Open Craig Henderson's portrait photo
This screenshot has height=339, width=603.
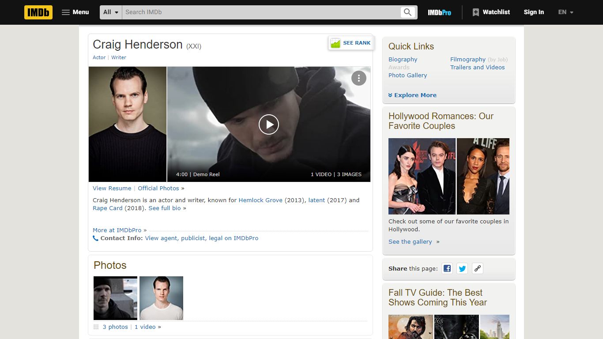[x=128, y=124]
